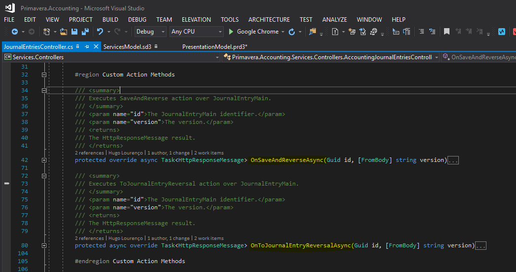
Task: Open the Undo history dropdown arrow
Action: (x=108, y=32)
